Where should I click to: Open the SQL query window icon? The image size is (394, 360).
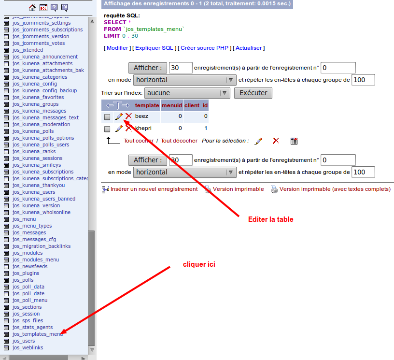tap(43, 7)
